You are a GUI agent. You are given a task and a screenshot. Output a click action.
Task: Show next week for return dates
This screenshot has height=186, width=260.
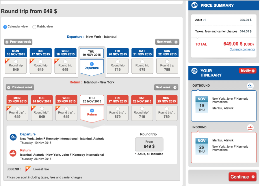coord(166,87)
